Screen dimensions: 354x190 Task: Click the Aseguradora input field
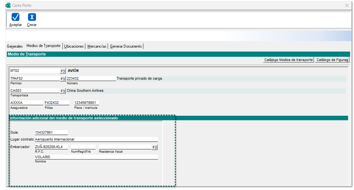click(x=26, y=103)
